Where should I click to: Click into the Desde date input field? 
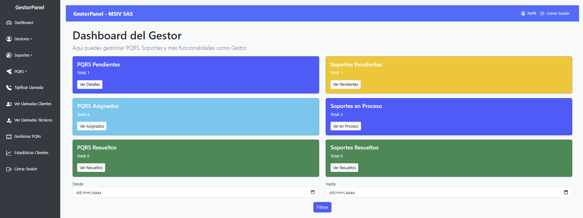(x=184, y=192)
